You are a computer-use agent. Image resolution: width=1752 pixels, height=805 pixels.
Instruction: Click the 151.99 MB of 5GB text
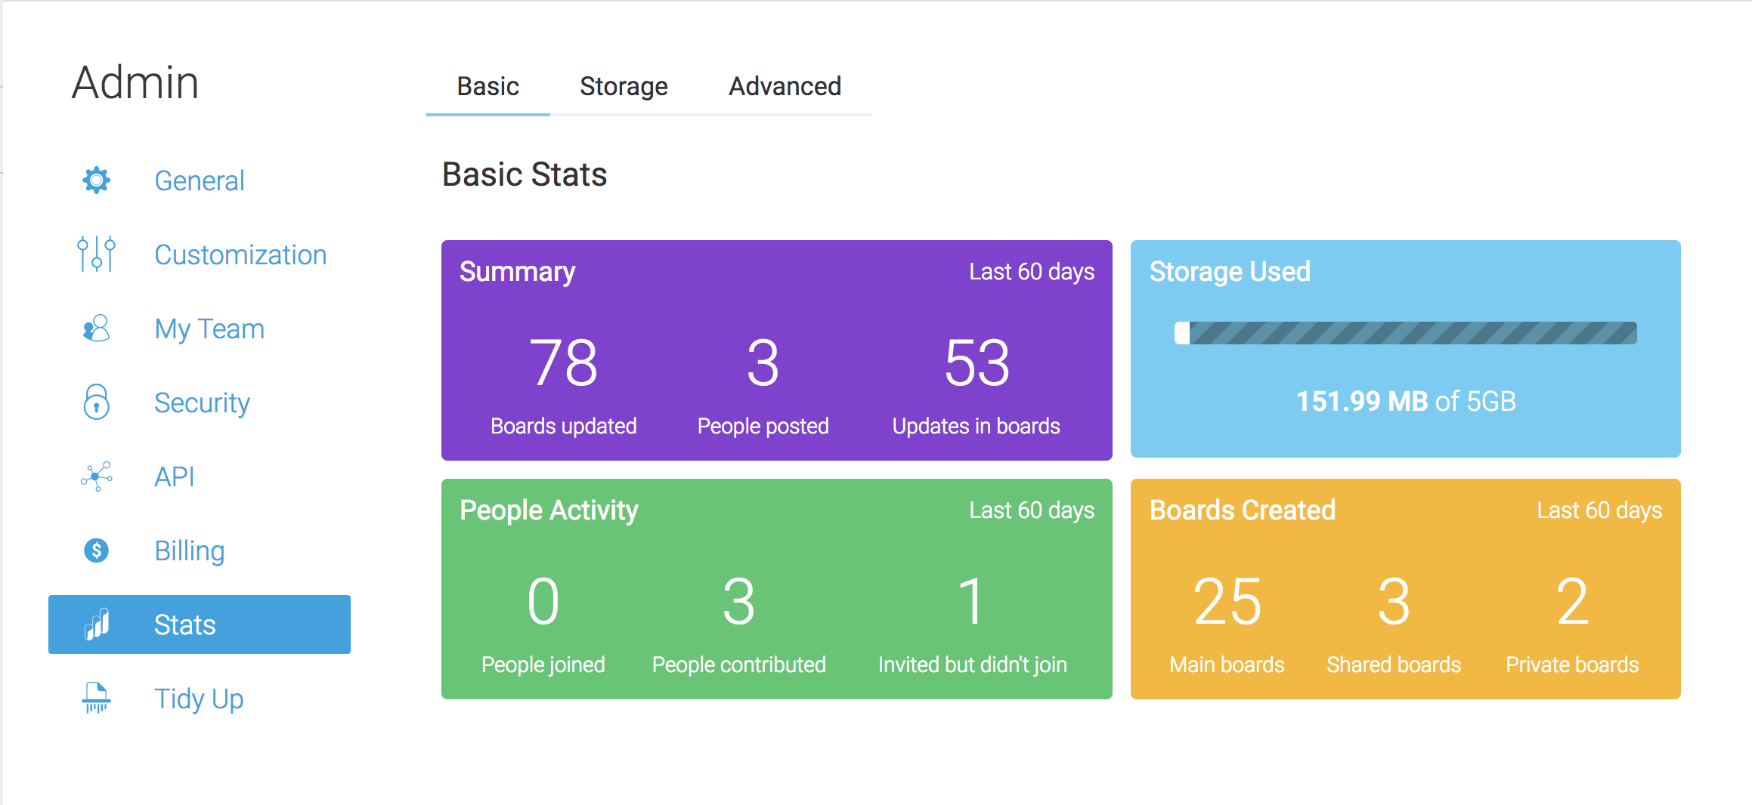[x=1406, y=402]
